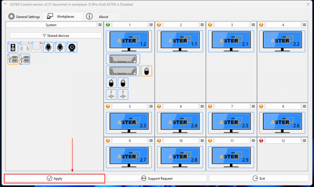Click the workplace 7 name field
This screenshot has height=187, width=314.
tap(232, 106)
